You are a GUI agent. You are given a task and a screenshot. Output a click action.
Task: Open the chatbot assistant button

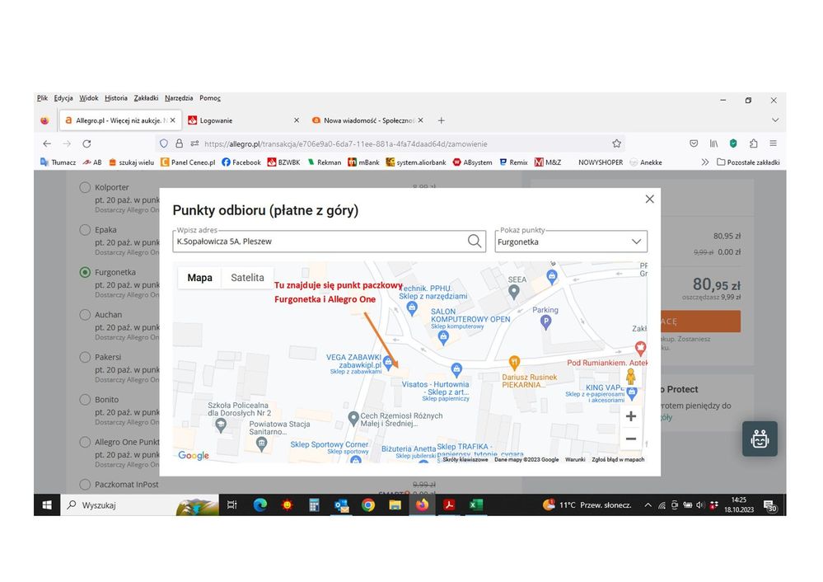pos(760,439)
